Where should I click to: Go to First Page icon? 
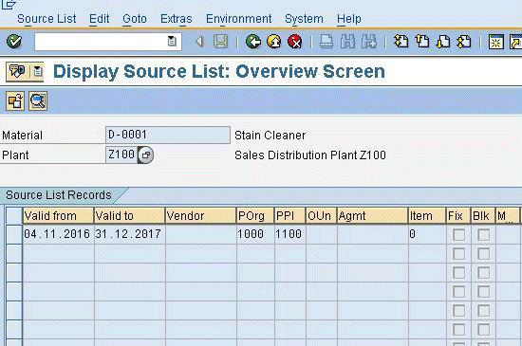pyautogui.click(x=401, y=42)
